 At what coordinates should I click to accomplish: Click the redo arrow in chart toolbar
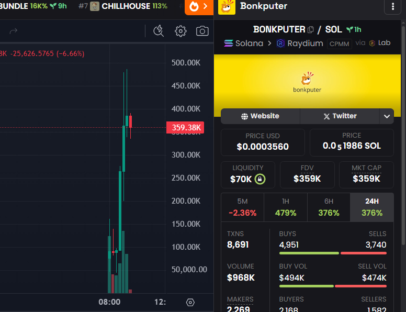click(x=14, y=31)
